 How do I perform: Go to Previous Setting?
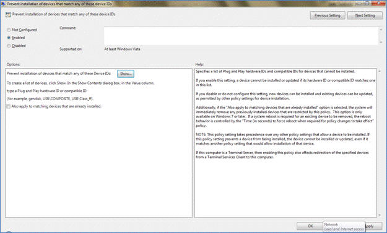[x=328, y=15]
